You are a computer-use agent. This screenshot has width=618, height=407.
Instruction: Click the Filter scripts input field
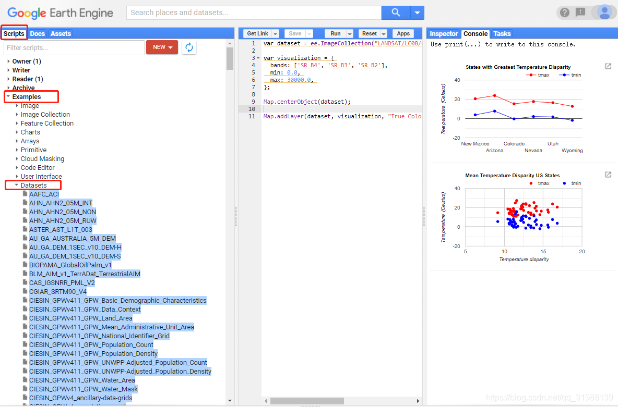point(74,47)
